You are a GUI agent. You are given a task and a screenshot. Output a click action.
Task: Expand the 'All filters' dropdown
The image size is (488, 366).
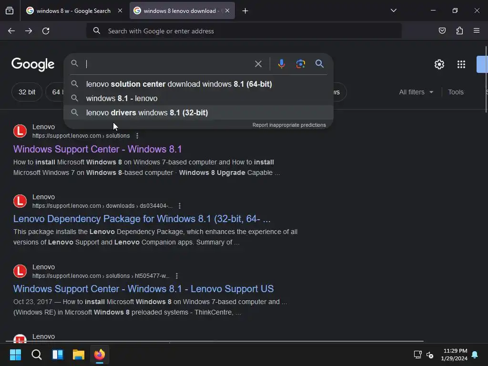pos(416,92)
